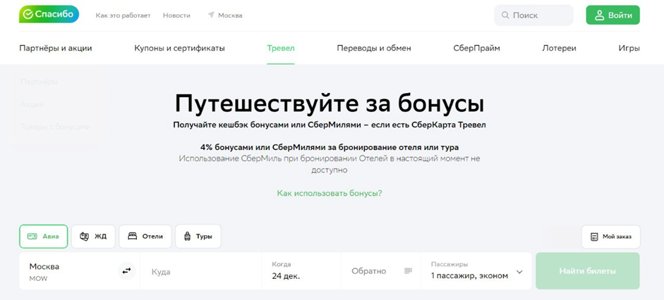This screenshot has width=664, height=300.
Task: Open the Игры section
Action: tap(629, 48)
